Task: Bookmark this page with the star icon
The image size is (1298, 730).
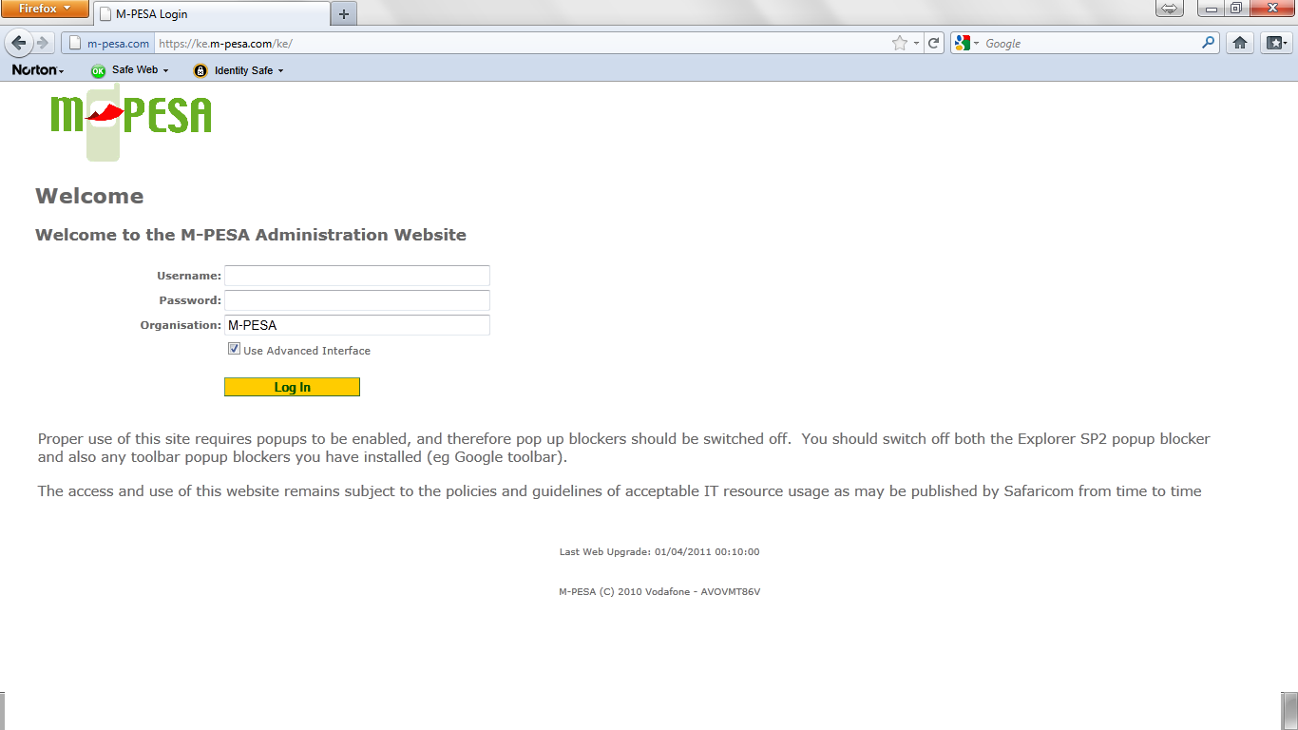Action: coord(900,43)
